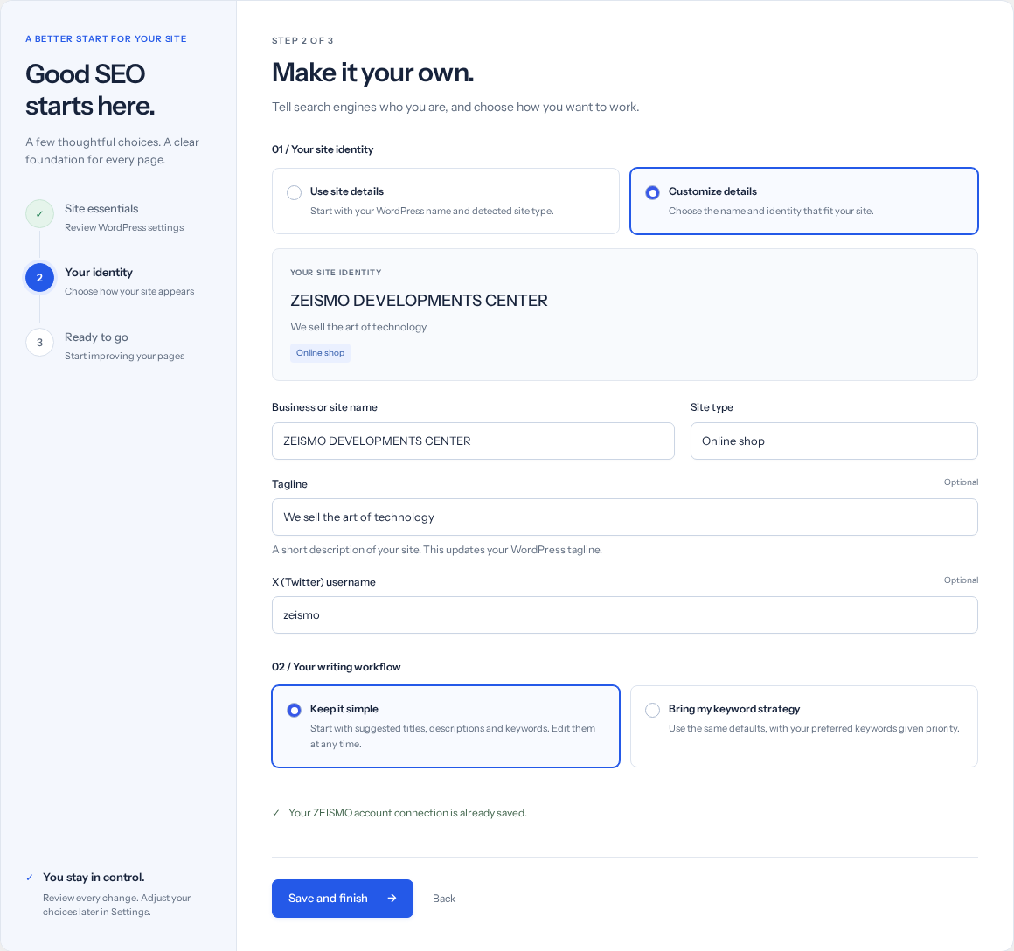Screen dimensions: 1014x951
Task: Click the X (Twitter) username field
Action: click(x=625, y=614)
